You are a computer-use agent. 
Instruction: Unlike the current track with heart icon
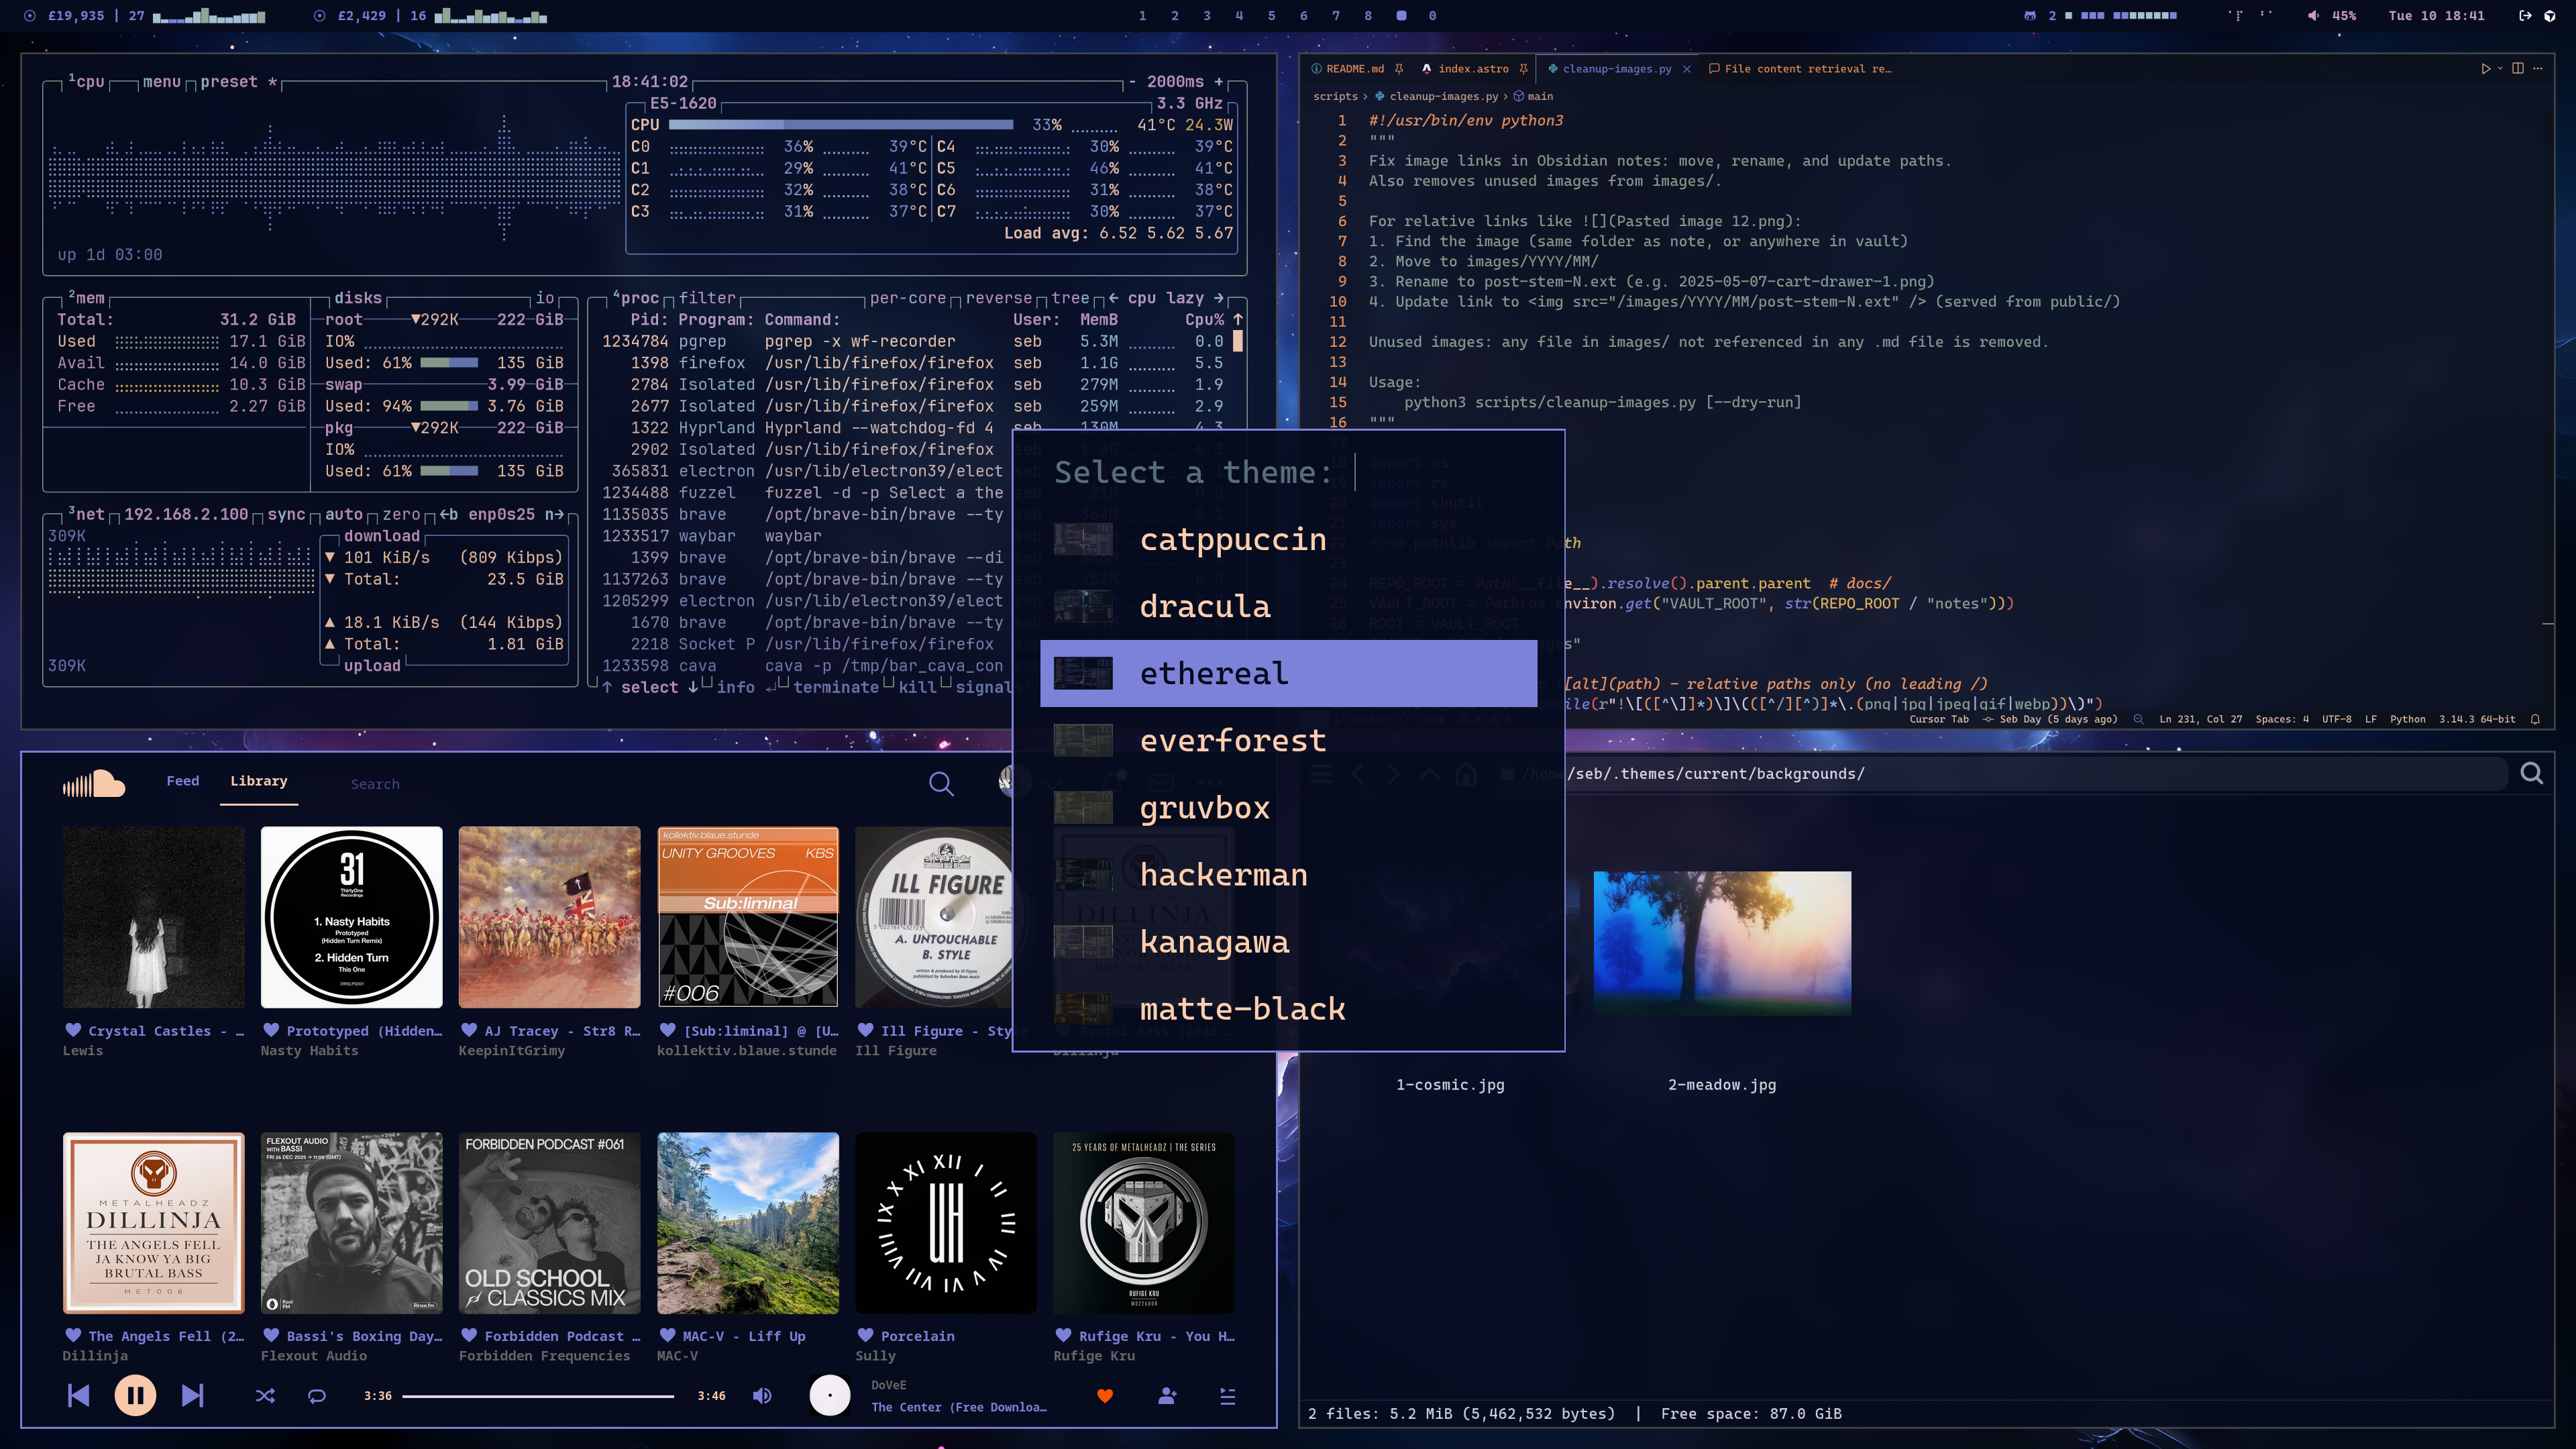click(1105, 1396)
